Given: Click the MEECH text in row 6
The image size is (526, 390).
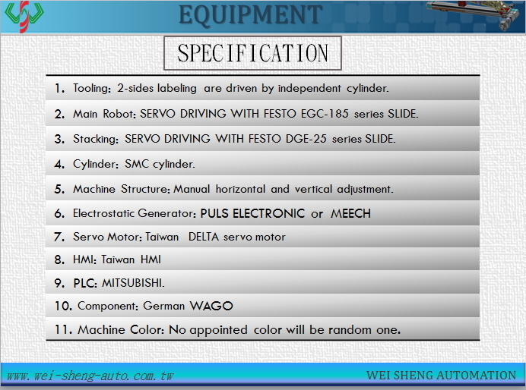Looking at the screenshot, I should (x=350, y=213).
